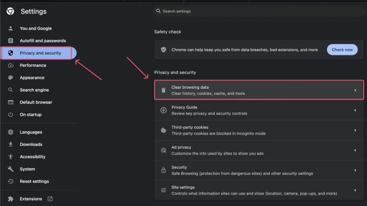The width and height of the screenshot is (367, 206).
Task: Click the sliders icon for Site settings
Action: (163, 190)
